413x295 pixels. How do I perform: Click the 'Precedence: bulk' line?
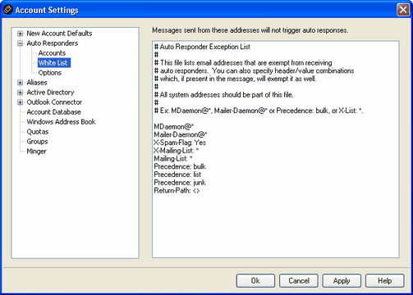point(180,166)
